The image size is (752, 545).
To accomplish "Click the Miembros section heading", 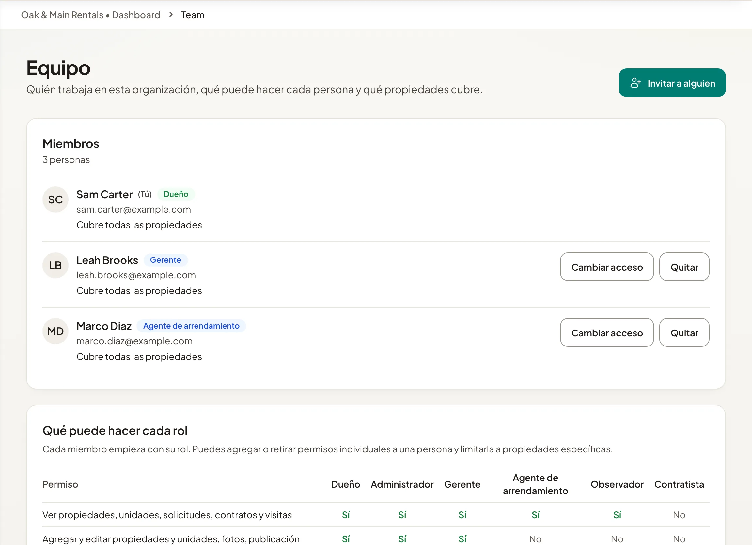I will point(70,144).
